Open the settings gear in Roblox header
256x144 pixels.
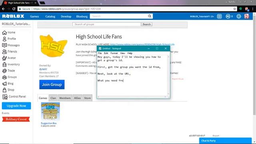239,16
